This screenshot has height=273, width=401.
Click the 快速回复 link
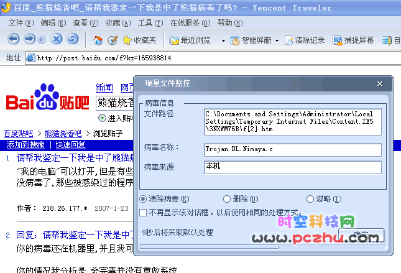tap(70, 145)
